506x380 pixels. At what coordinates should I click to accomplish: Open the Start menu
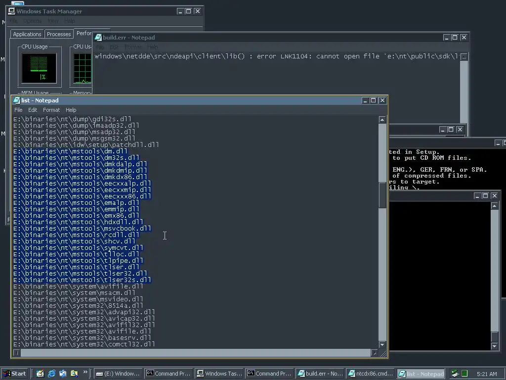pyautogui.click(x=14, y=374)
